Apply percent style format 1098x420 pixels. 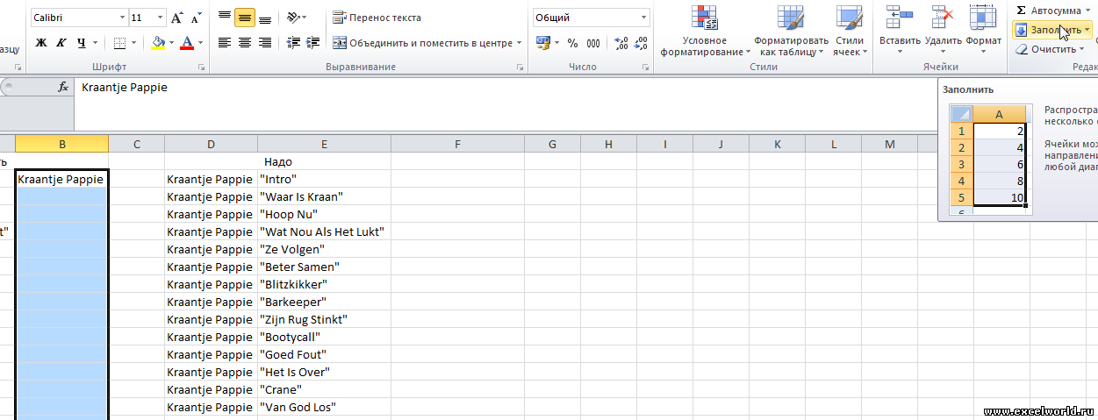coord(572,42)
